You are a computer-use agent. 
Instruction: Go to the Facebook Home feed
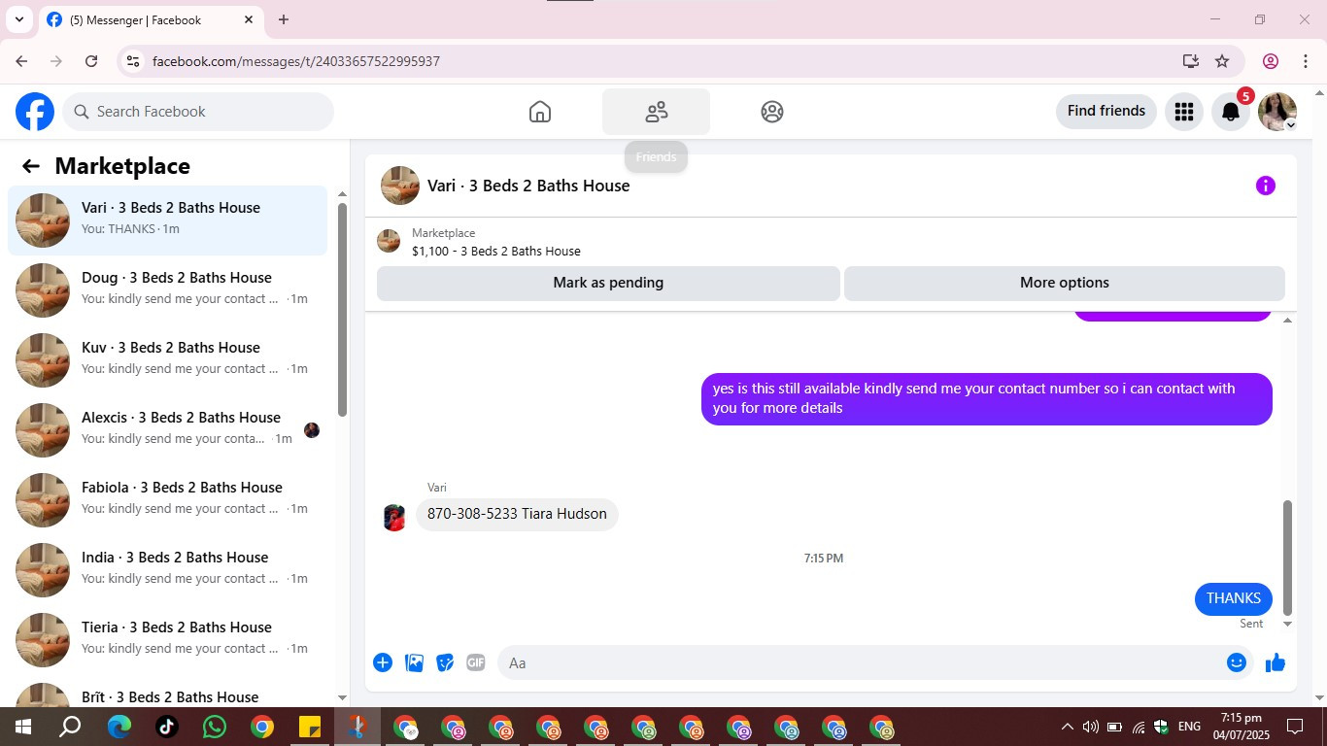pyautogui.click(x=540, y=112)
